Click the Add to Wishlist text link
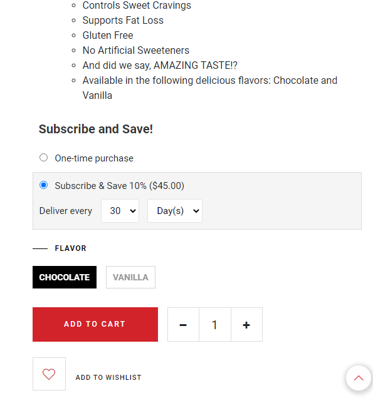 click(108, 377)
